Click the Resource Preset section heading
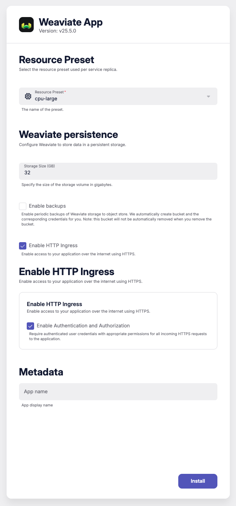 (57, 60)
